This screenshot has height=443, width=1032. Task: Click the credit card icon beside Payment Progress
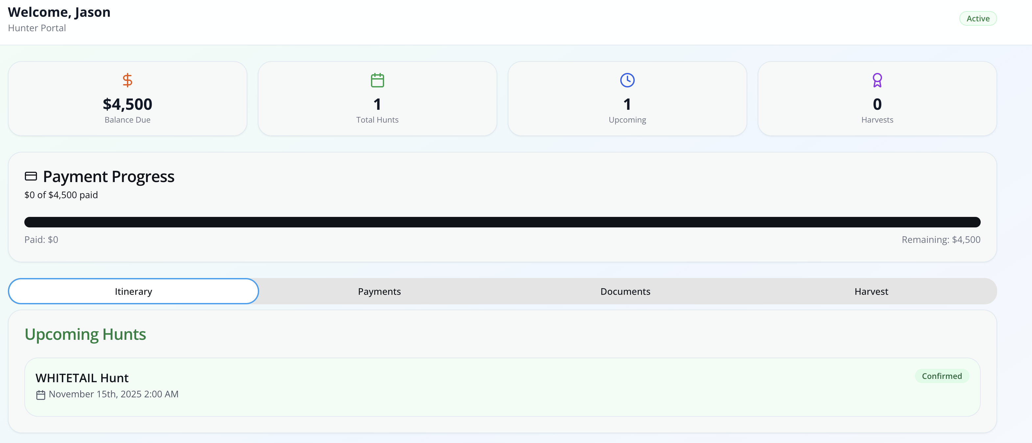pos(31,176)
